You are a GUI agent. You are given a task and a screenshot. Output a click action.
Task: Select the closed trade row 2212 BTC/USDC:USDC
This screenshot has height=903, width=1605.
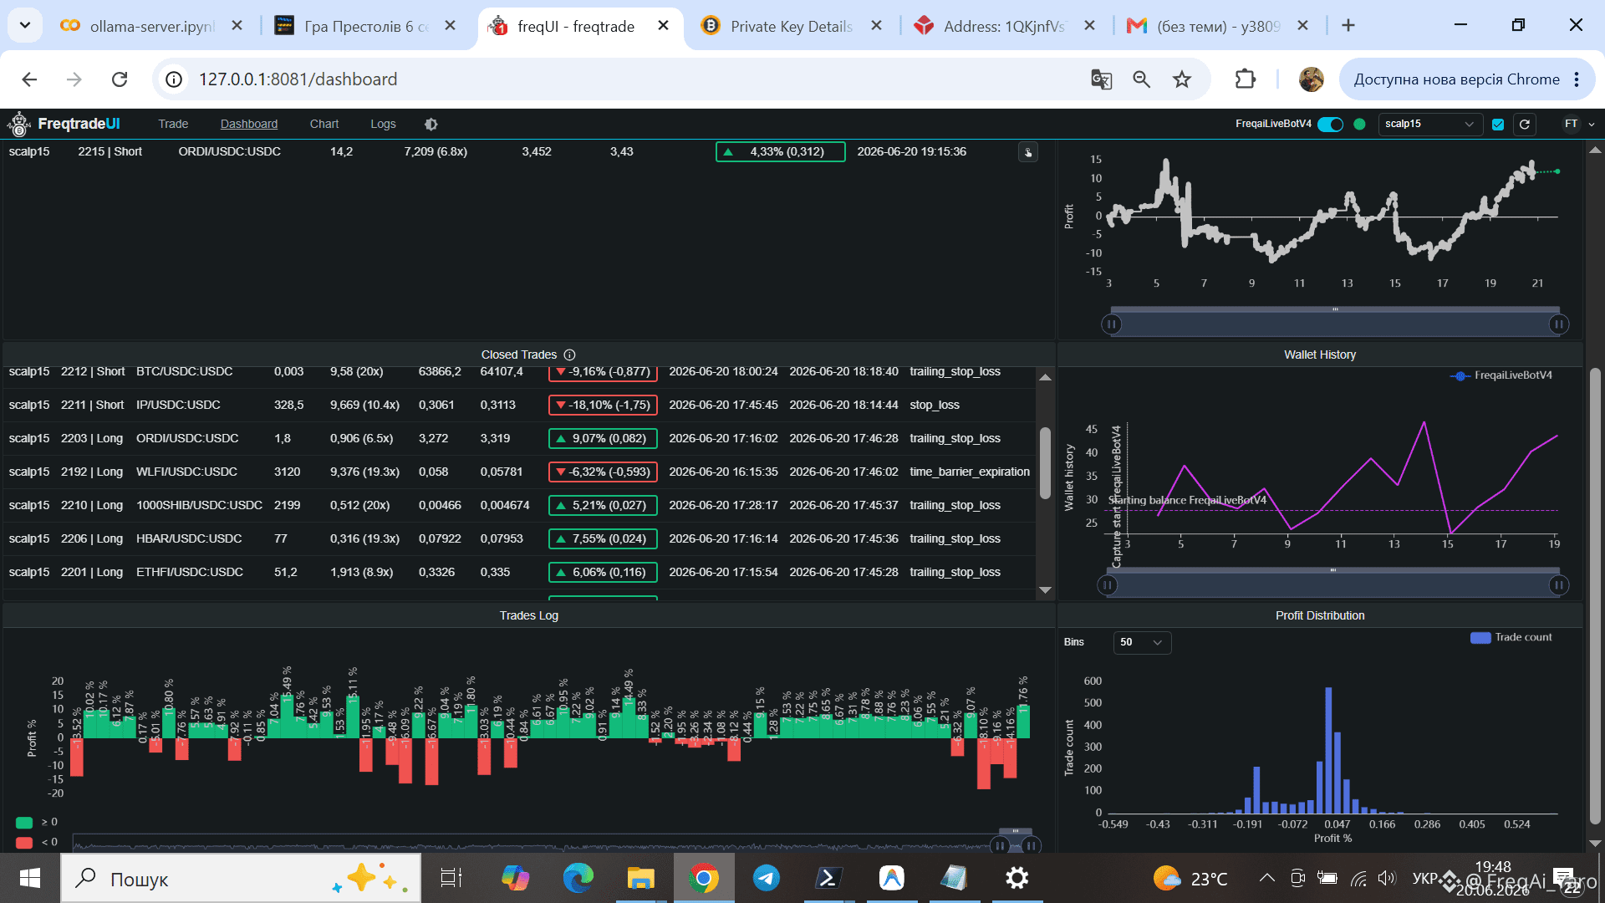(x=518, y=372)
